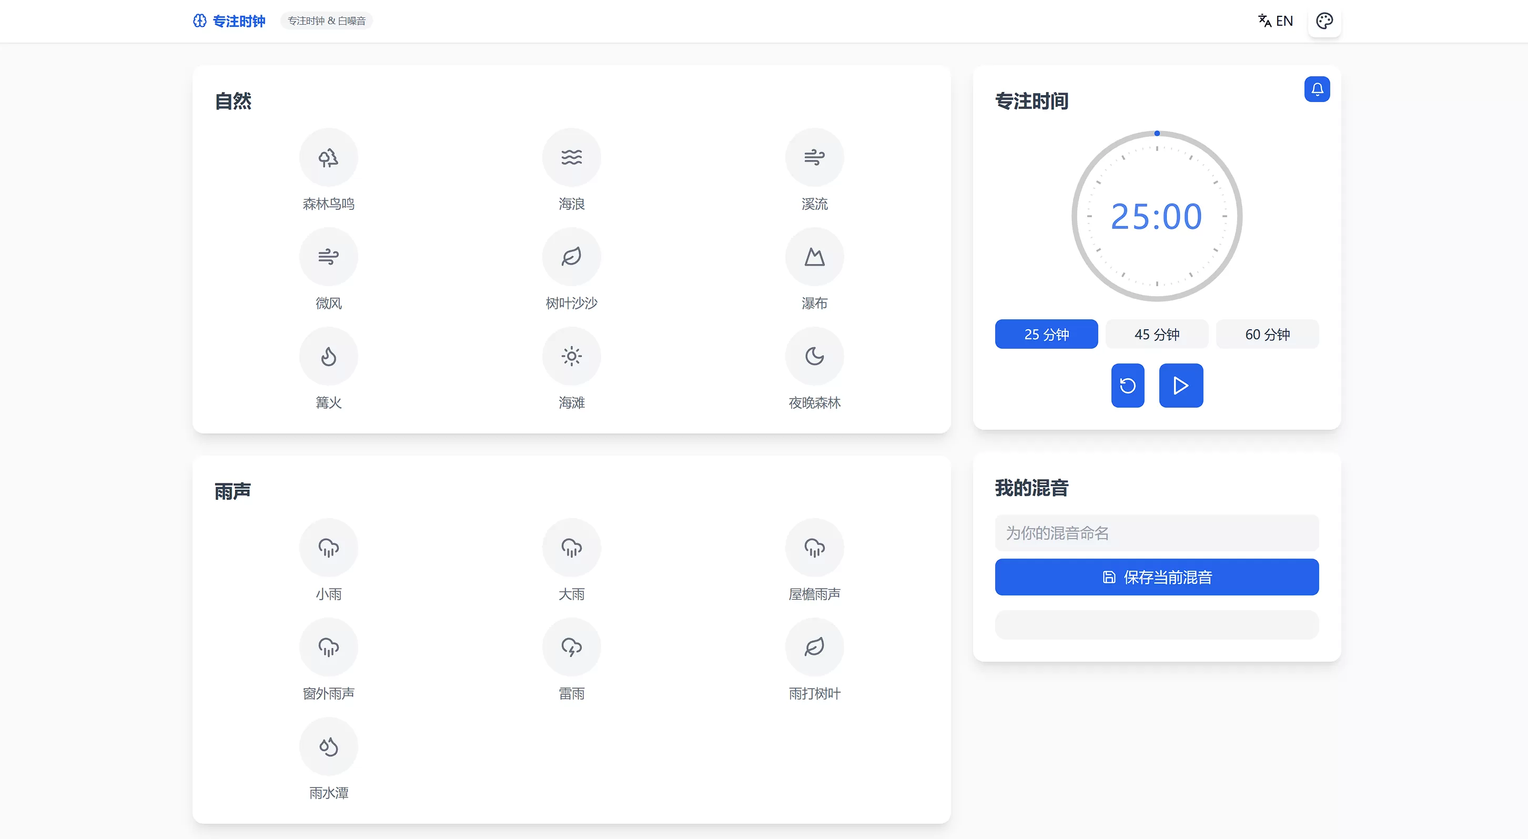Toggle the 夜晚森林 night forest moon icon

tap(814, 356)
